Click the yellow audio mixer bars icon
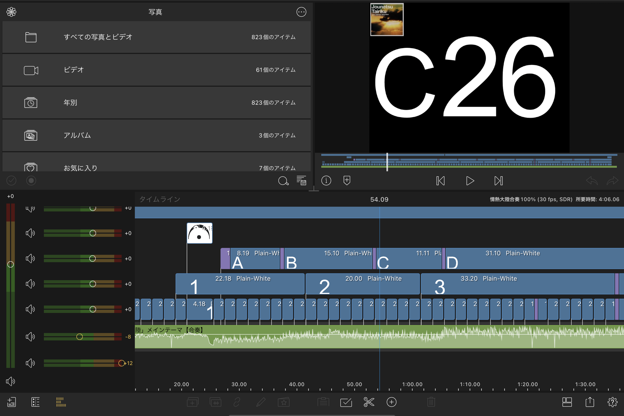Screen dimensions: 624x416 point(61,402)
